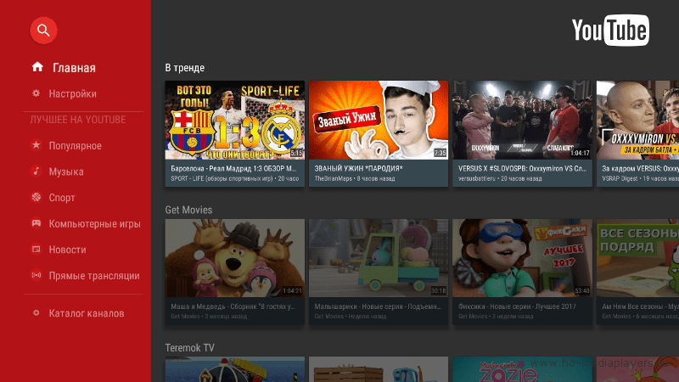Click the gear icon for Настройки
The height and width of the screenshot is (382, 679).
tap(36, 93)
